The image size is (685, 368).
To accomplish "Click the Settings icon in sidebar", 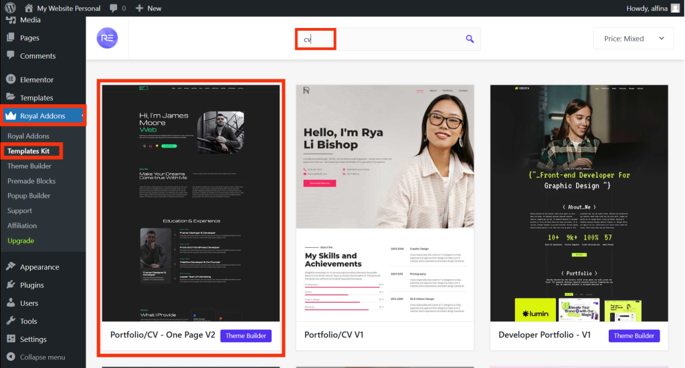I will click(11, 339).
